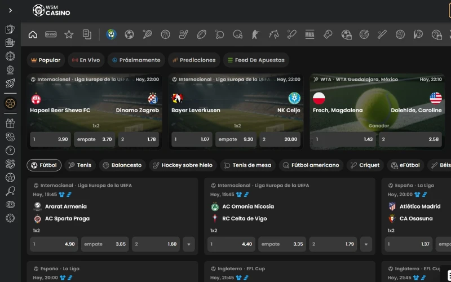Open the playing cards casino icon in sidebar
451x282 pixels.
(x=10, y=29)
